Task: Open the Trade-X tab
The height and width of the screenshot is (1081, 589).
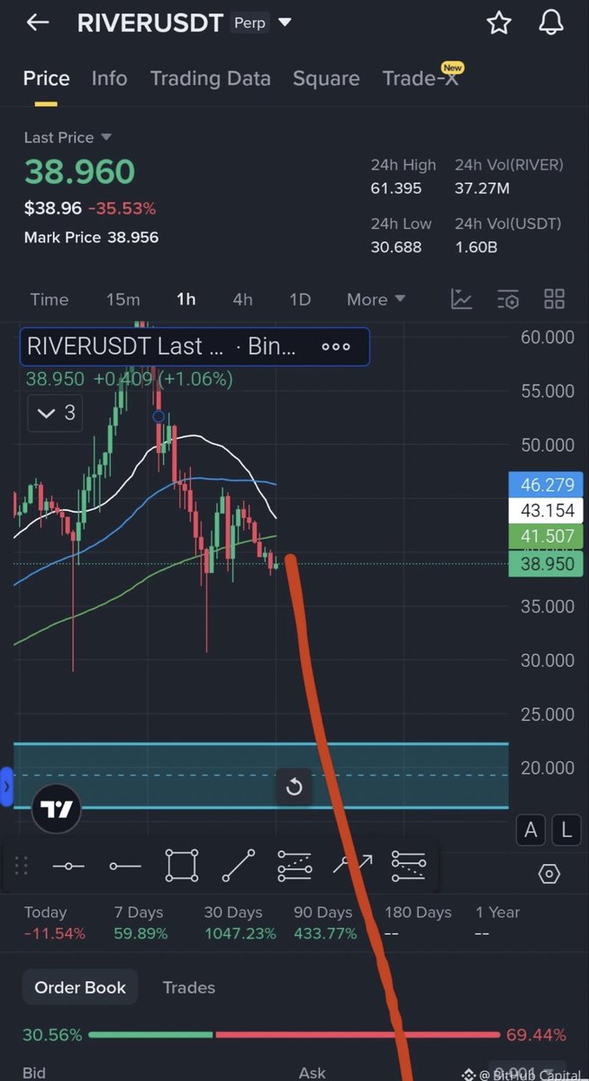Action: point(421,78)
